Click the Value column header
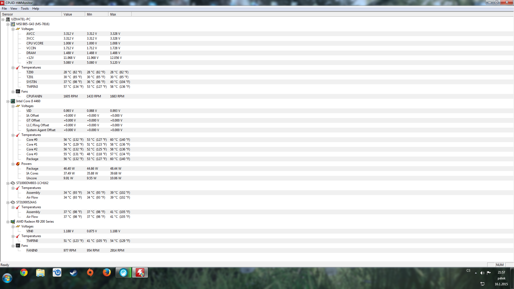Image resolution: width=514 pixels, height=289 pixels. [x=73, y=14]
